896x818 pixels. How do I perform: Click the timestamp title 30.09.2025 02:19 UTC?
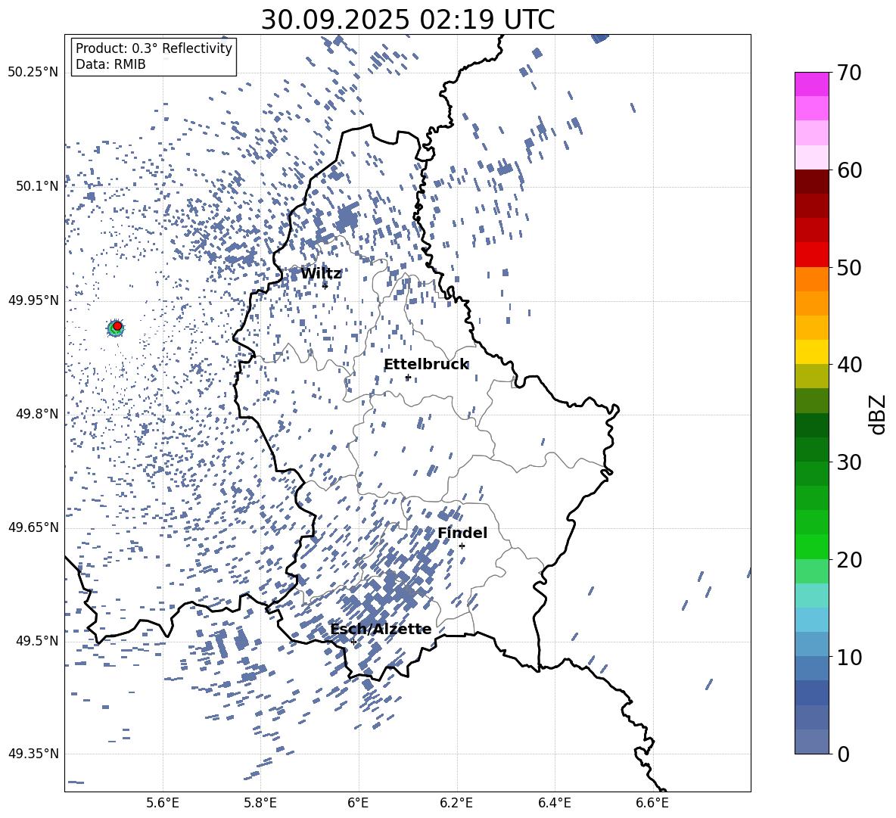tap(407, 20)
